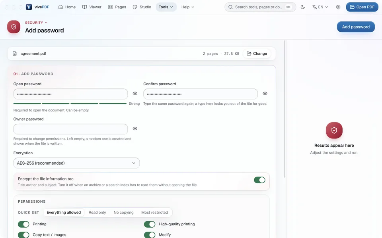Image resolution: width=382 pixels, height=238 pixels.
Task: Open the Studio tab
Action: [x=142, y=7]
